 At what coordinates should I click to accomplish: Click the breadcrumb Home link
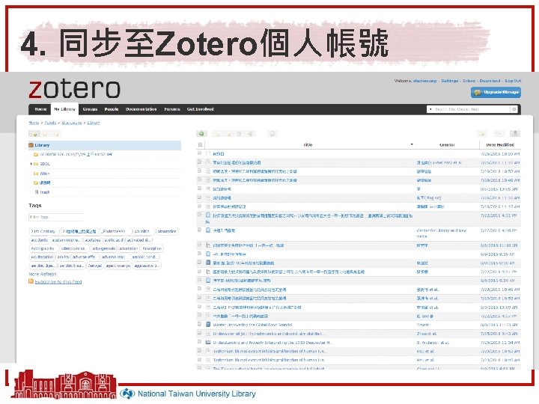(x=34, y=123)
